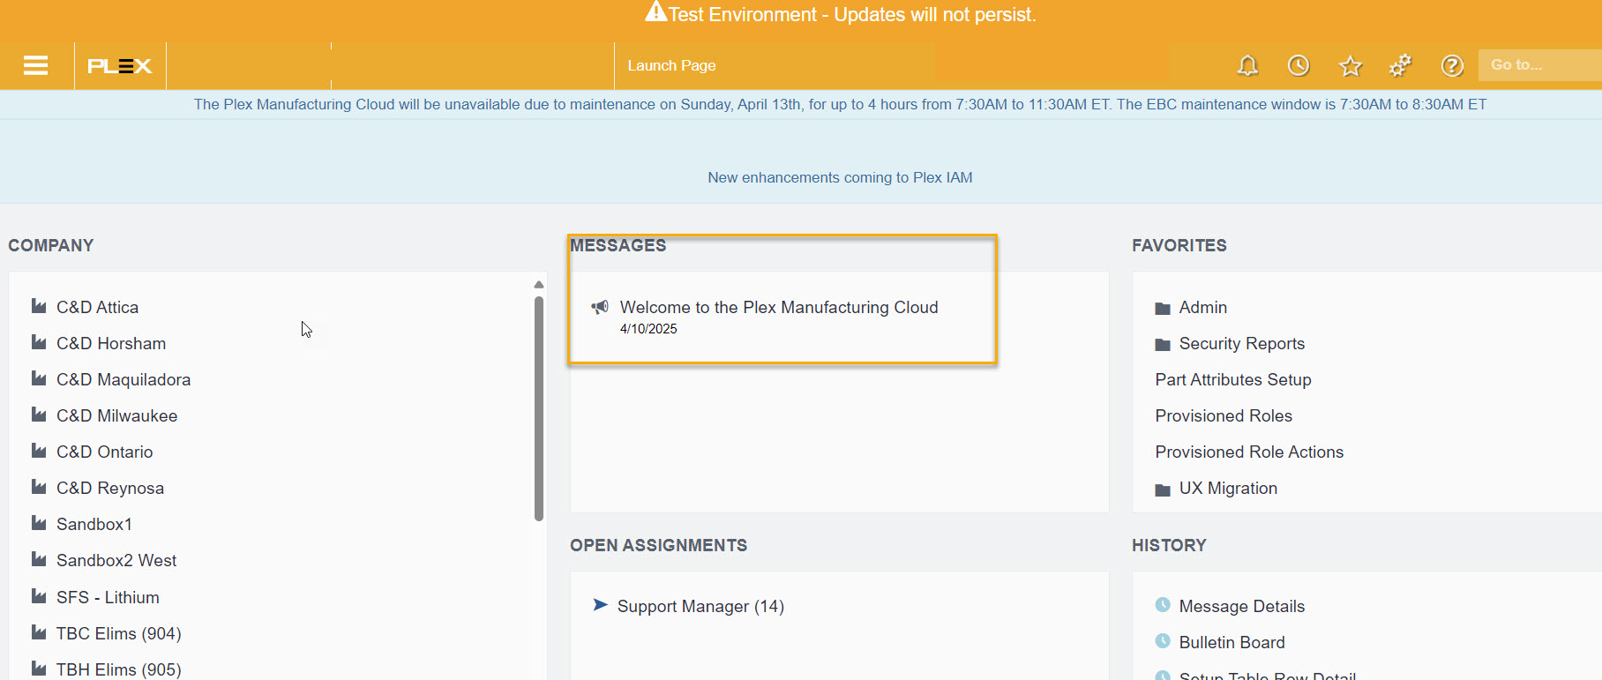Click the factory icon next to C&D Ontario
1602x680 pixels.
39,451
